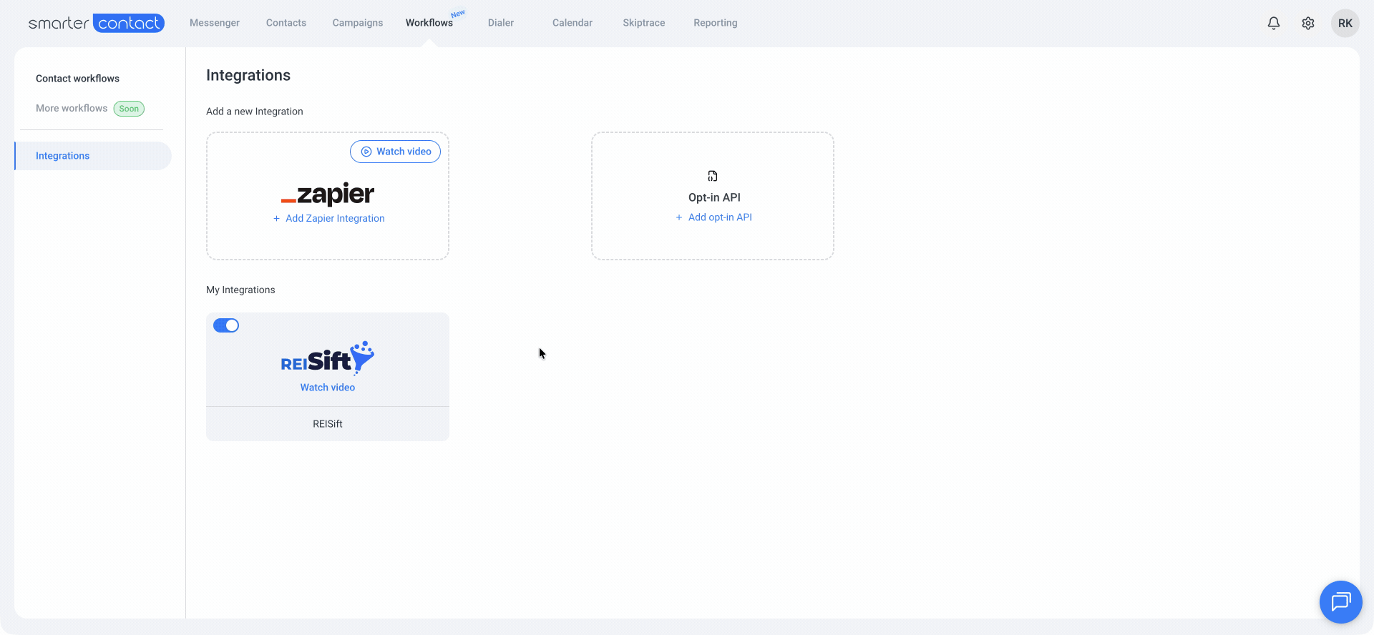The image size is (1374, 635).
Task: Click Add Zapier Integration link
Action: tap(328, 219)
